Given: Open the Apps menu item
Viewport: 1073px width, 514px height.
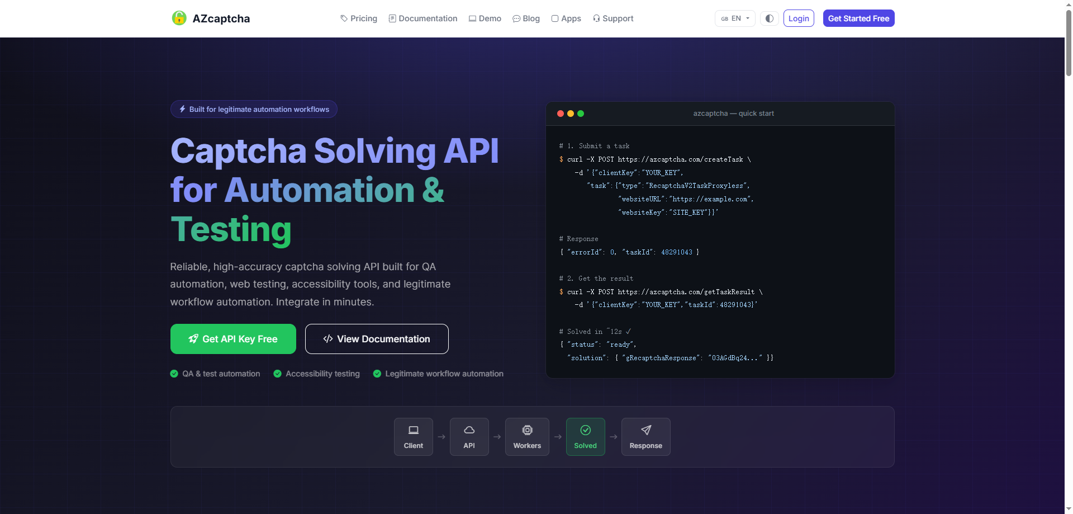Looking at the screenshot, I should [x=566, y=18].
